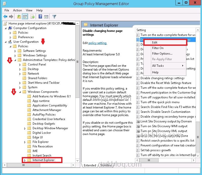Screen dimensions: 202x175
Task: Click the policy setting link
Action: pos(98,43)
